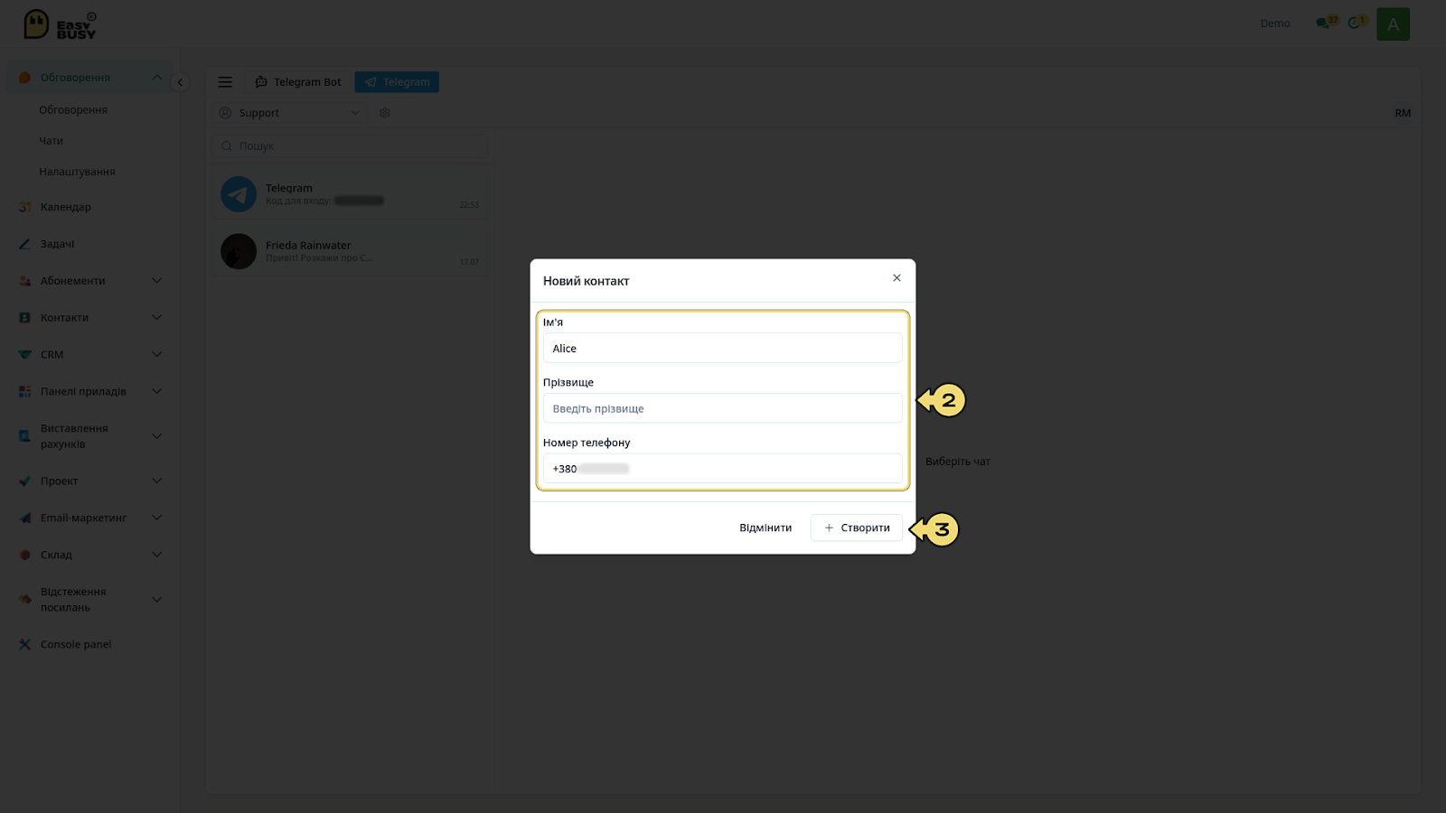Switch to Telegram tab
The height and width of the screenshot is (813, 1446).
(397, 82)
